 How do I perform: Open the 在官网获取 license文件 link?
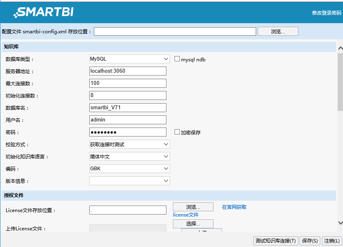pyautogui.click(x=234, y=207)
